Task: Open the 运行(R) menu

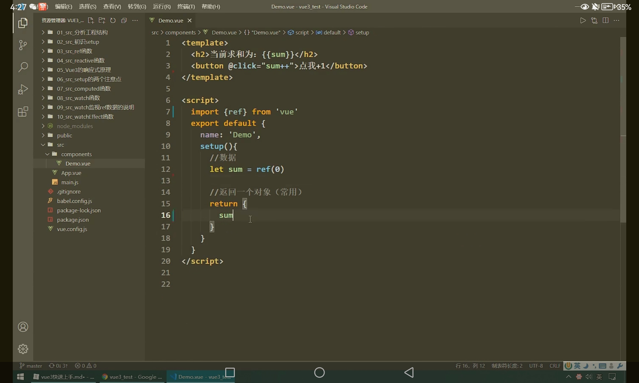Action: (x=162, y=6)
